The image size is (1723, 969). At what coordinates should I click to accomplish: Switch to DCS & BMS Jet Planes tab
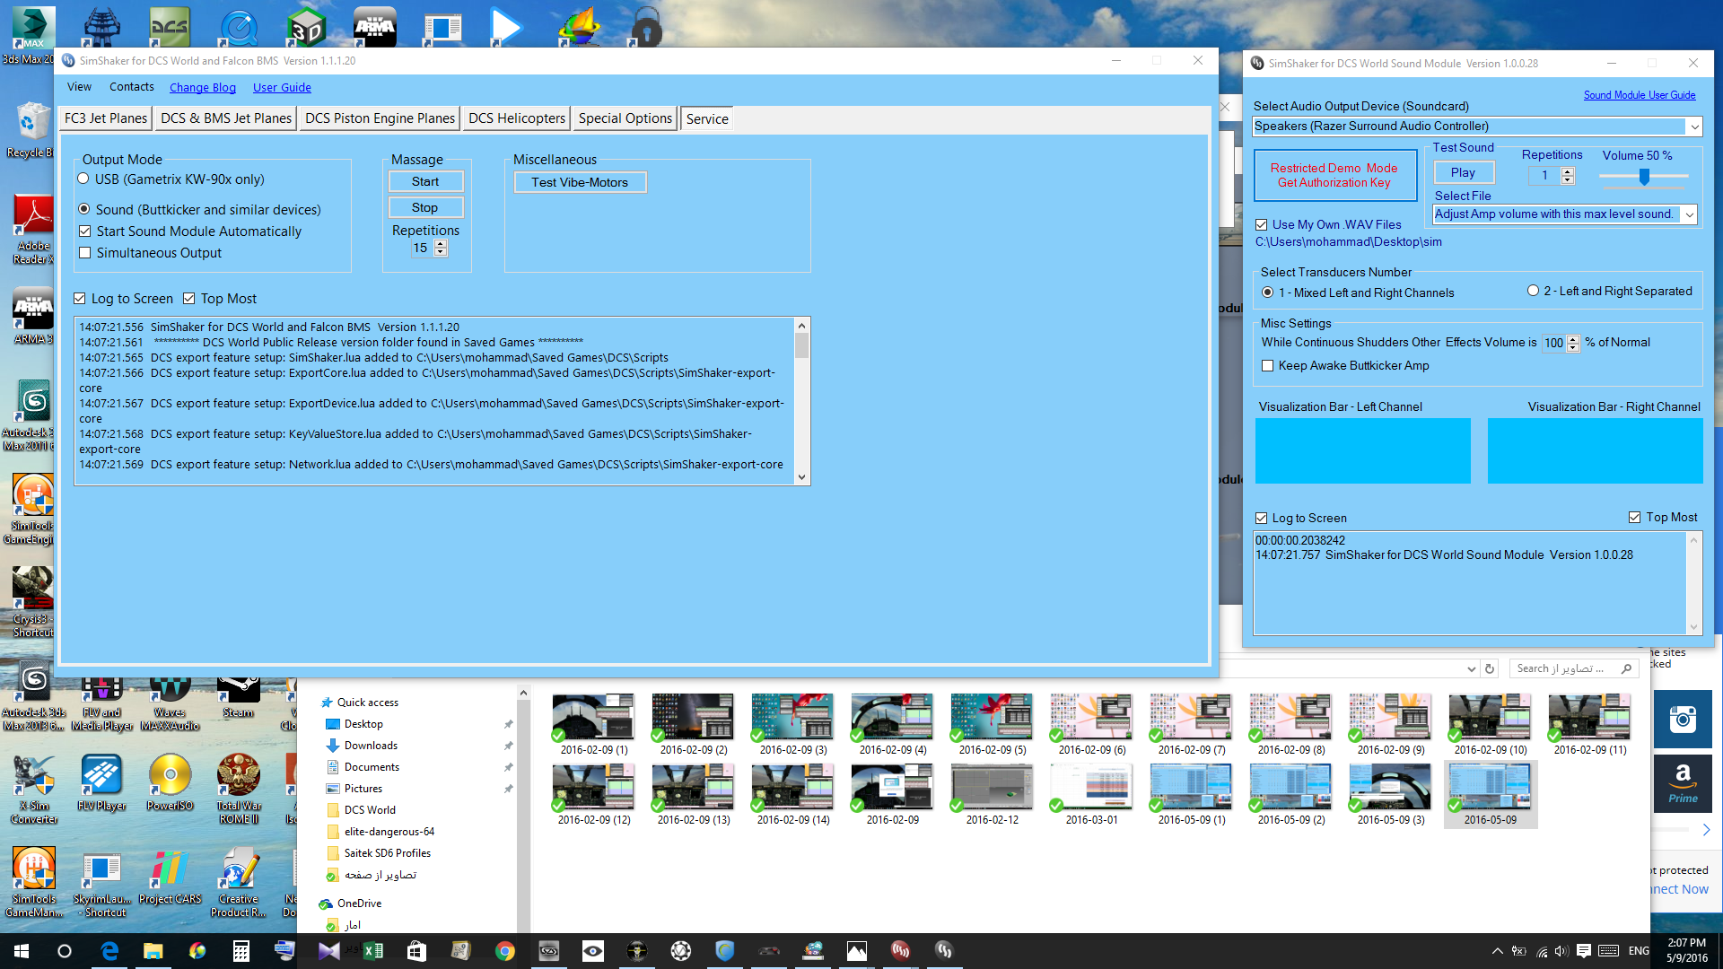pos(226,118)
